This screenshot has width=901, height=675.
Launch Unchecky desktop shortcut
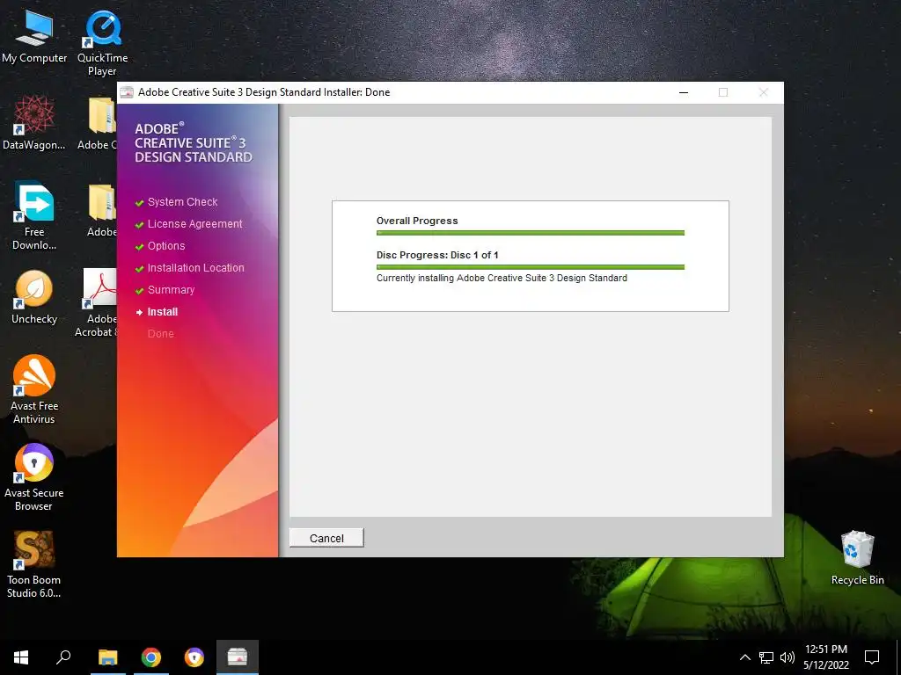coord(34,297)
